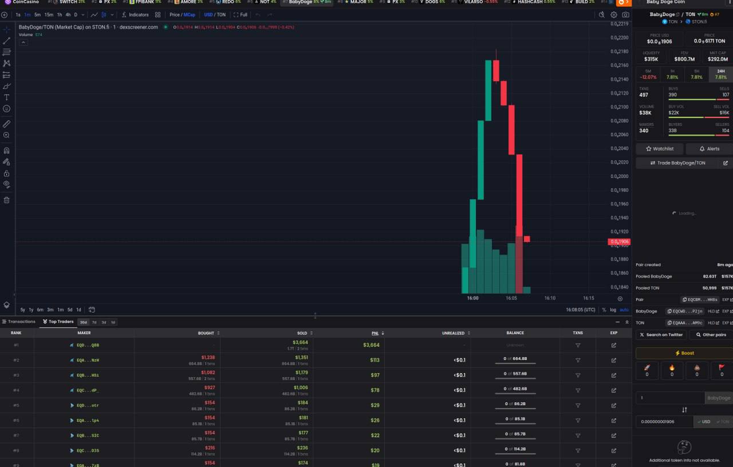Open the layout grid selector

[x=157, y=15]
